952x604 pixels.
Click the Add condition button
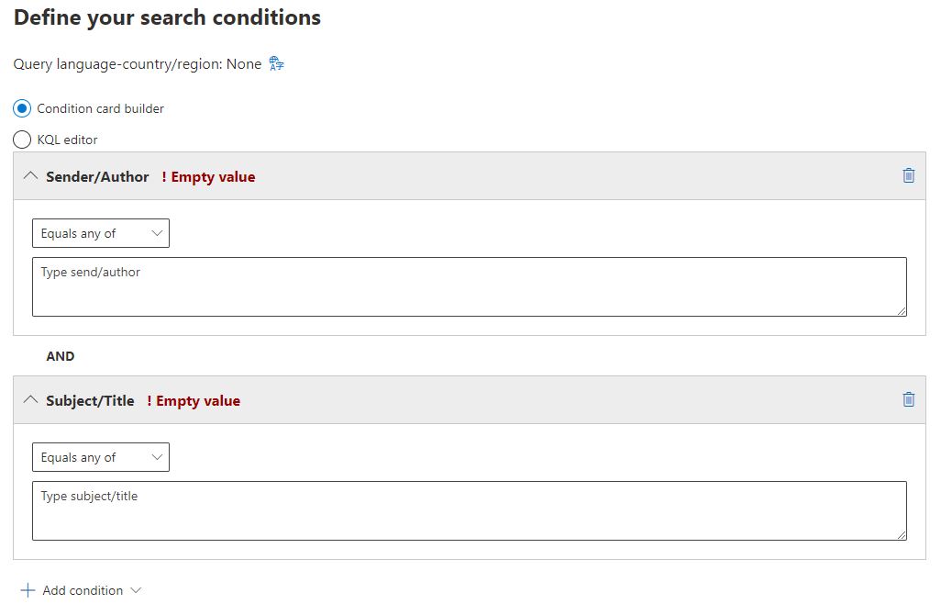(81, 590)
